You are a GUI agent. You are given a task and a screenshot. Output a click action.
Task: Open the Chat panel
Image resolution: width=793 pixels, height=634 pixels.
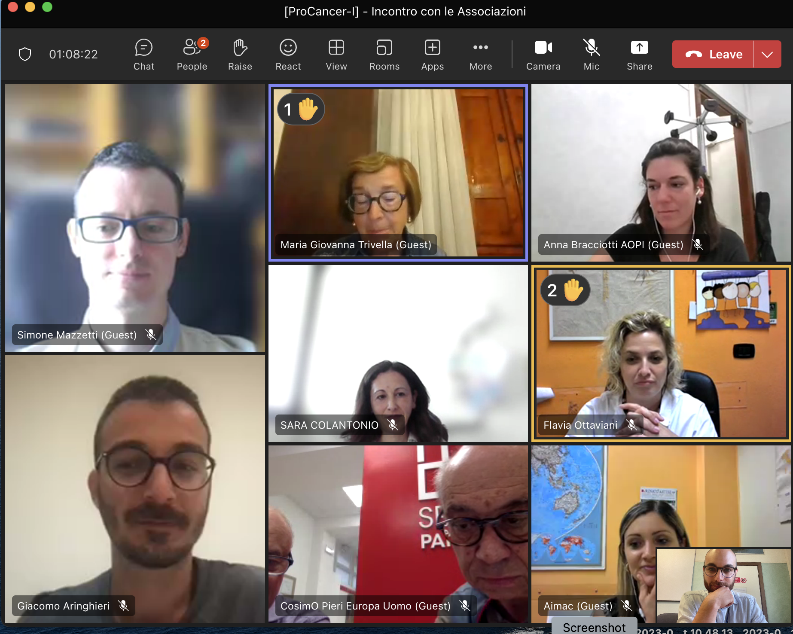click(x=143, y=55)
